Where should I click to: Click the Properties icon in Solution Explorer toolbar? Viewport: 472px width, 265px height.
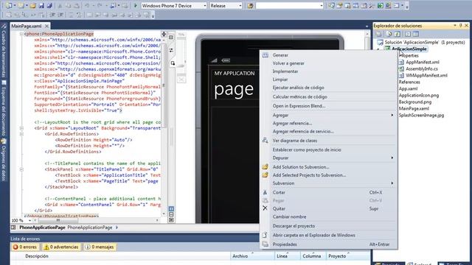pos(379,34)
